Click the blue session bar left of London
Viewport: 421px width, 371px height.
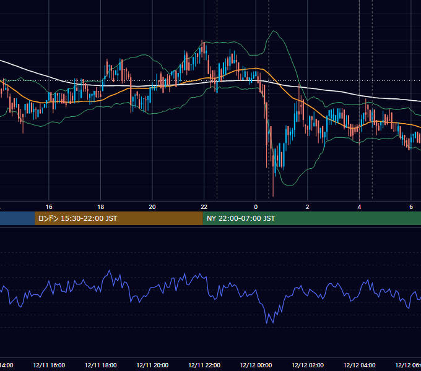pos(17,218)
